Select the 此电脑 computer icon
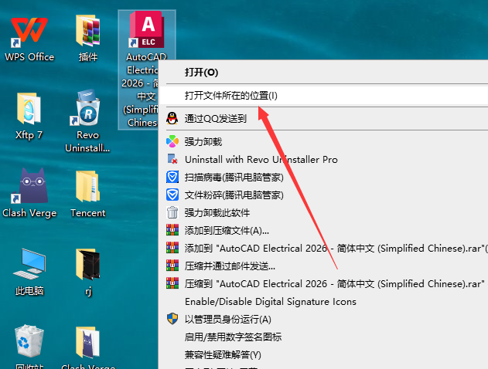Viewport: 488px width, 369px height. click(x=29, y=265)
